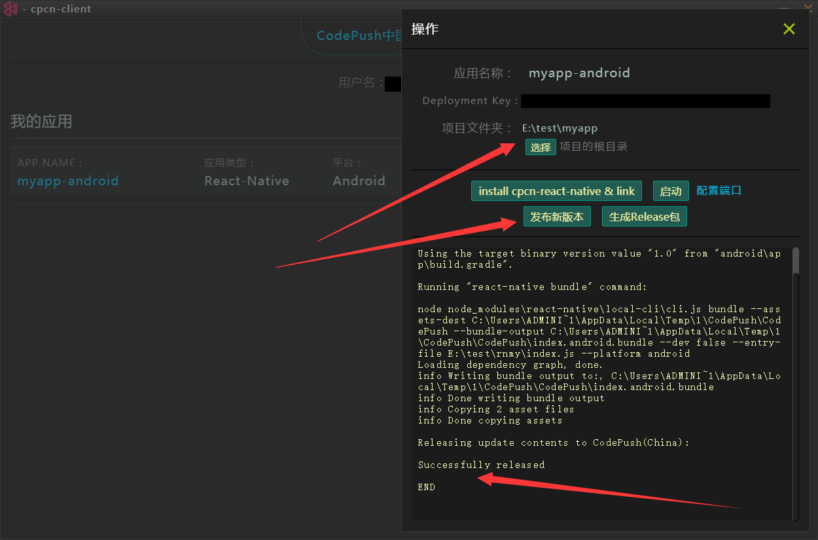This screenshot has height=540, width=818.
Task: Close the 操作 panel with the yellow X
Action: [789, 29]
